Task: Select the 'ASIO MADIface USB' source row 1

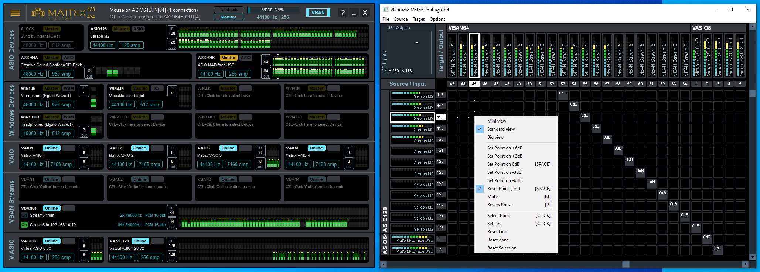Action: click(413, 239)
